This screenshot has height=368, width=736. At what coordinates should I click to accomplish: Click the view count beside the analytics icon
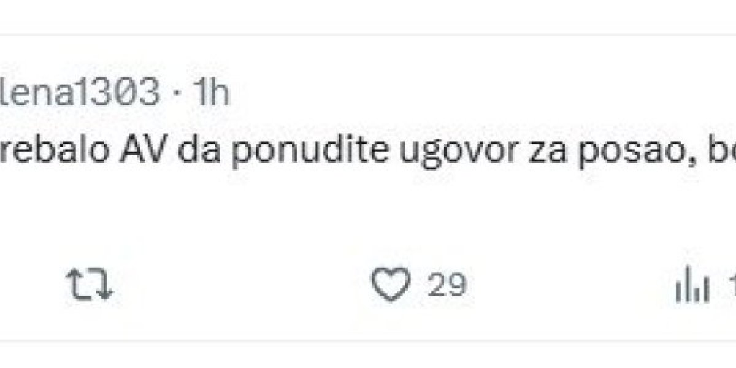730,286
